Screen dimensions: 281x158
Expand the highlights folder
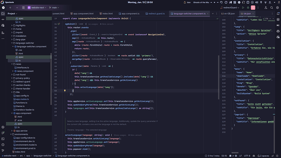coord(12,25)
